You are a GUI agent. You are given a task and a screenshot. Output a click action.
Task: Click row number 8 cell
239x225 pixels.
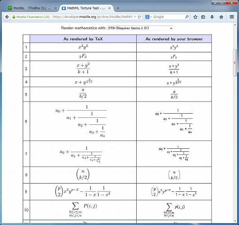pyautogui.click(x=27, y=175)
